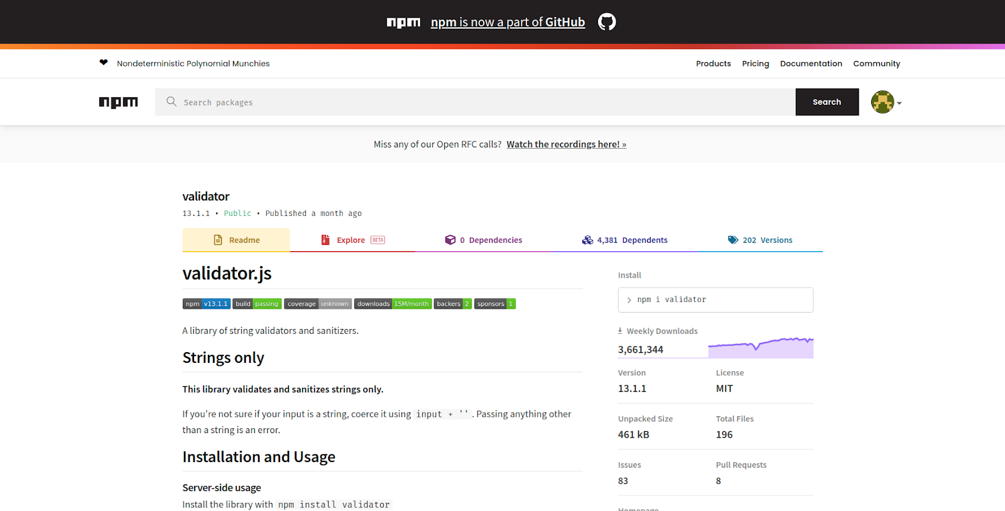Open the Products menu item
This screenshot has width=1005, height=511.
pos(714,63)
